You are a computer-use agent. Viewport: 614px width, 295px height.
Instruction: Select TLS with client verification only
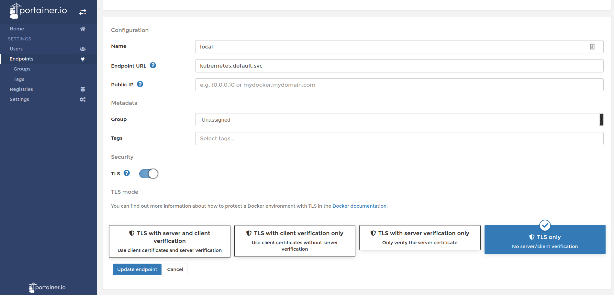coord(295,241)
